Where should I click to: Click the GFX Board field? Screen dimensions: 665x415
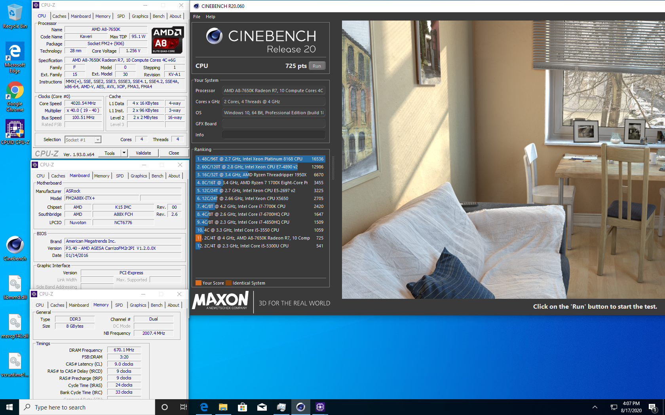[274, 124]
